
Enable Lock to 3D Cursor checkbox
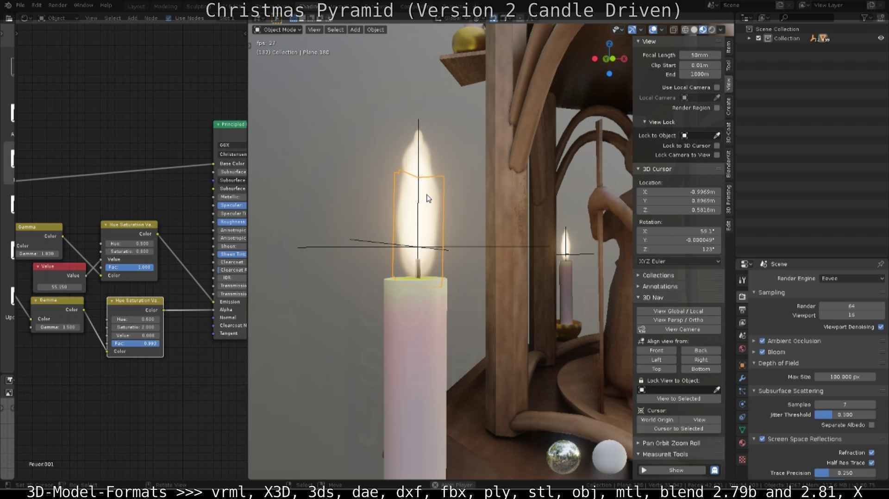[x=717, y=146]
